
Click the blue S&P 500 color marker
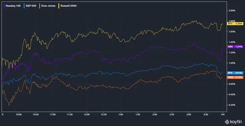[24, 6]
